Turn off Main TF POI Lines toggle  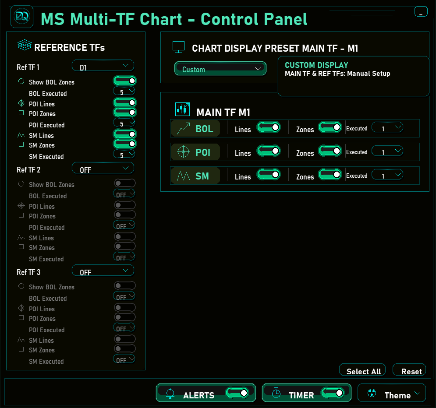tap(269, 151)
